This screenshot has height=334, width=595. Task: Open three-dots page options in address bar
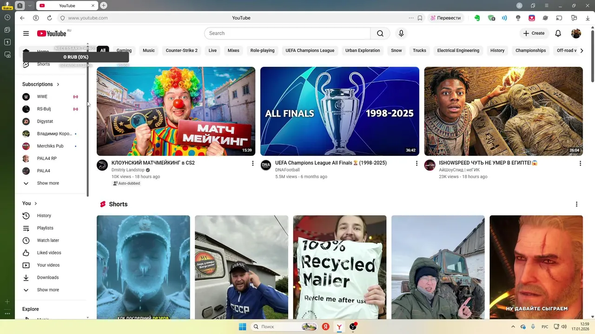click(x=411, y=18)
